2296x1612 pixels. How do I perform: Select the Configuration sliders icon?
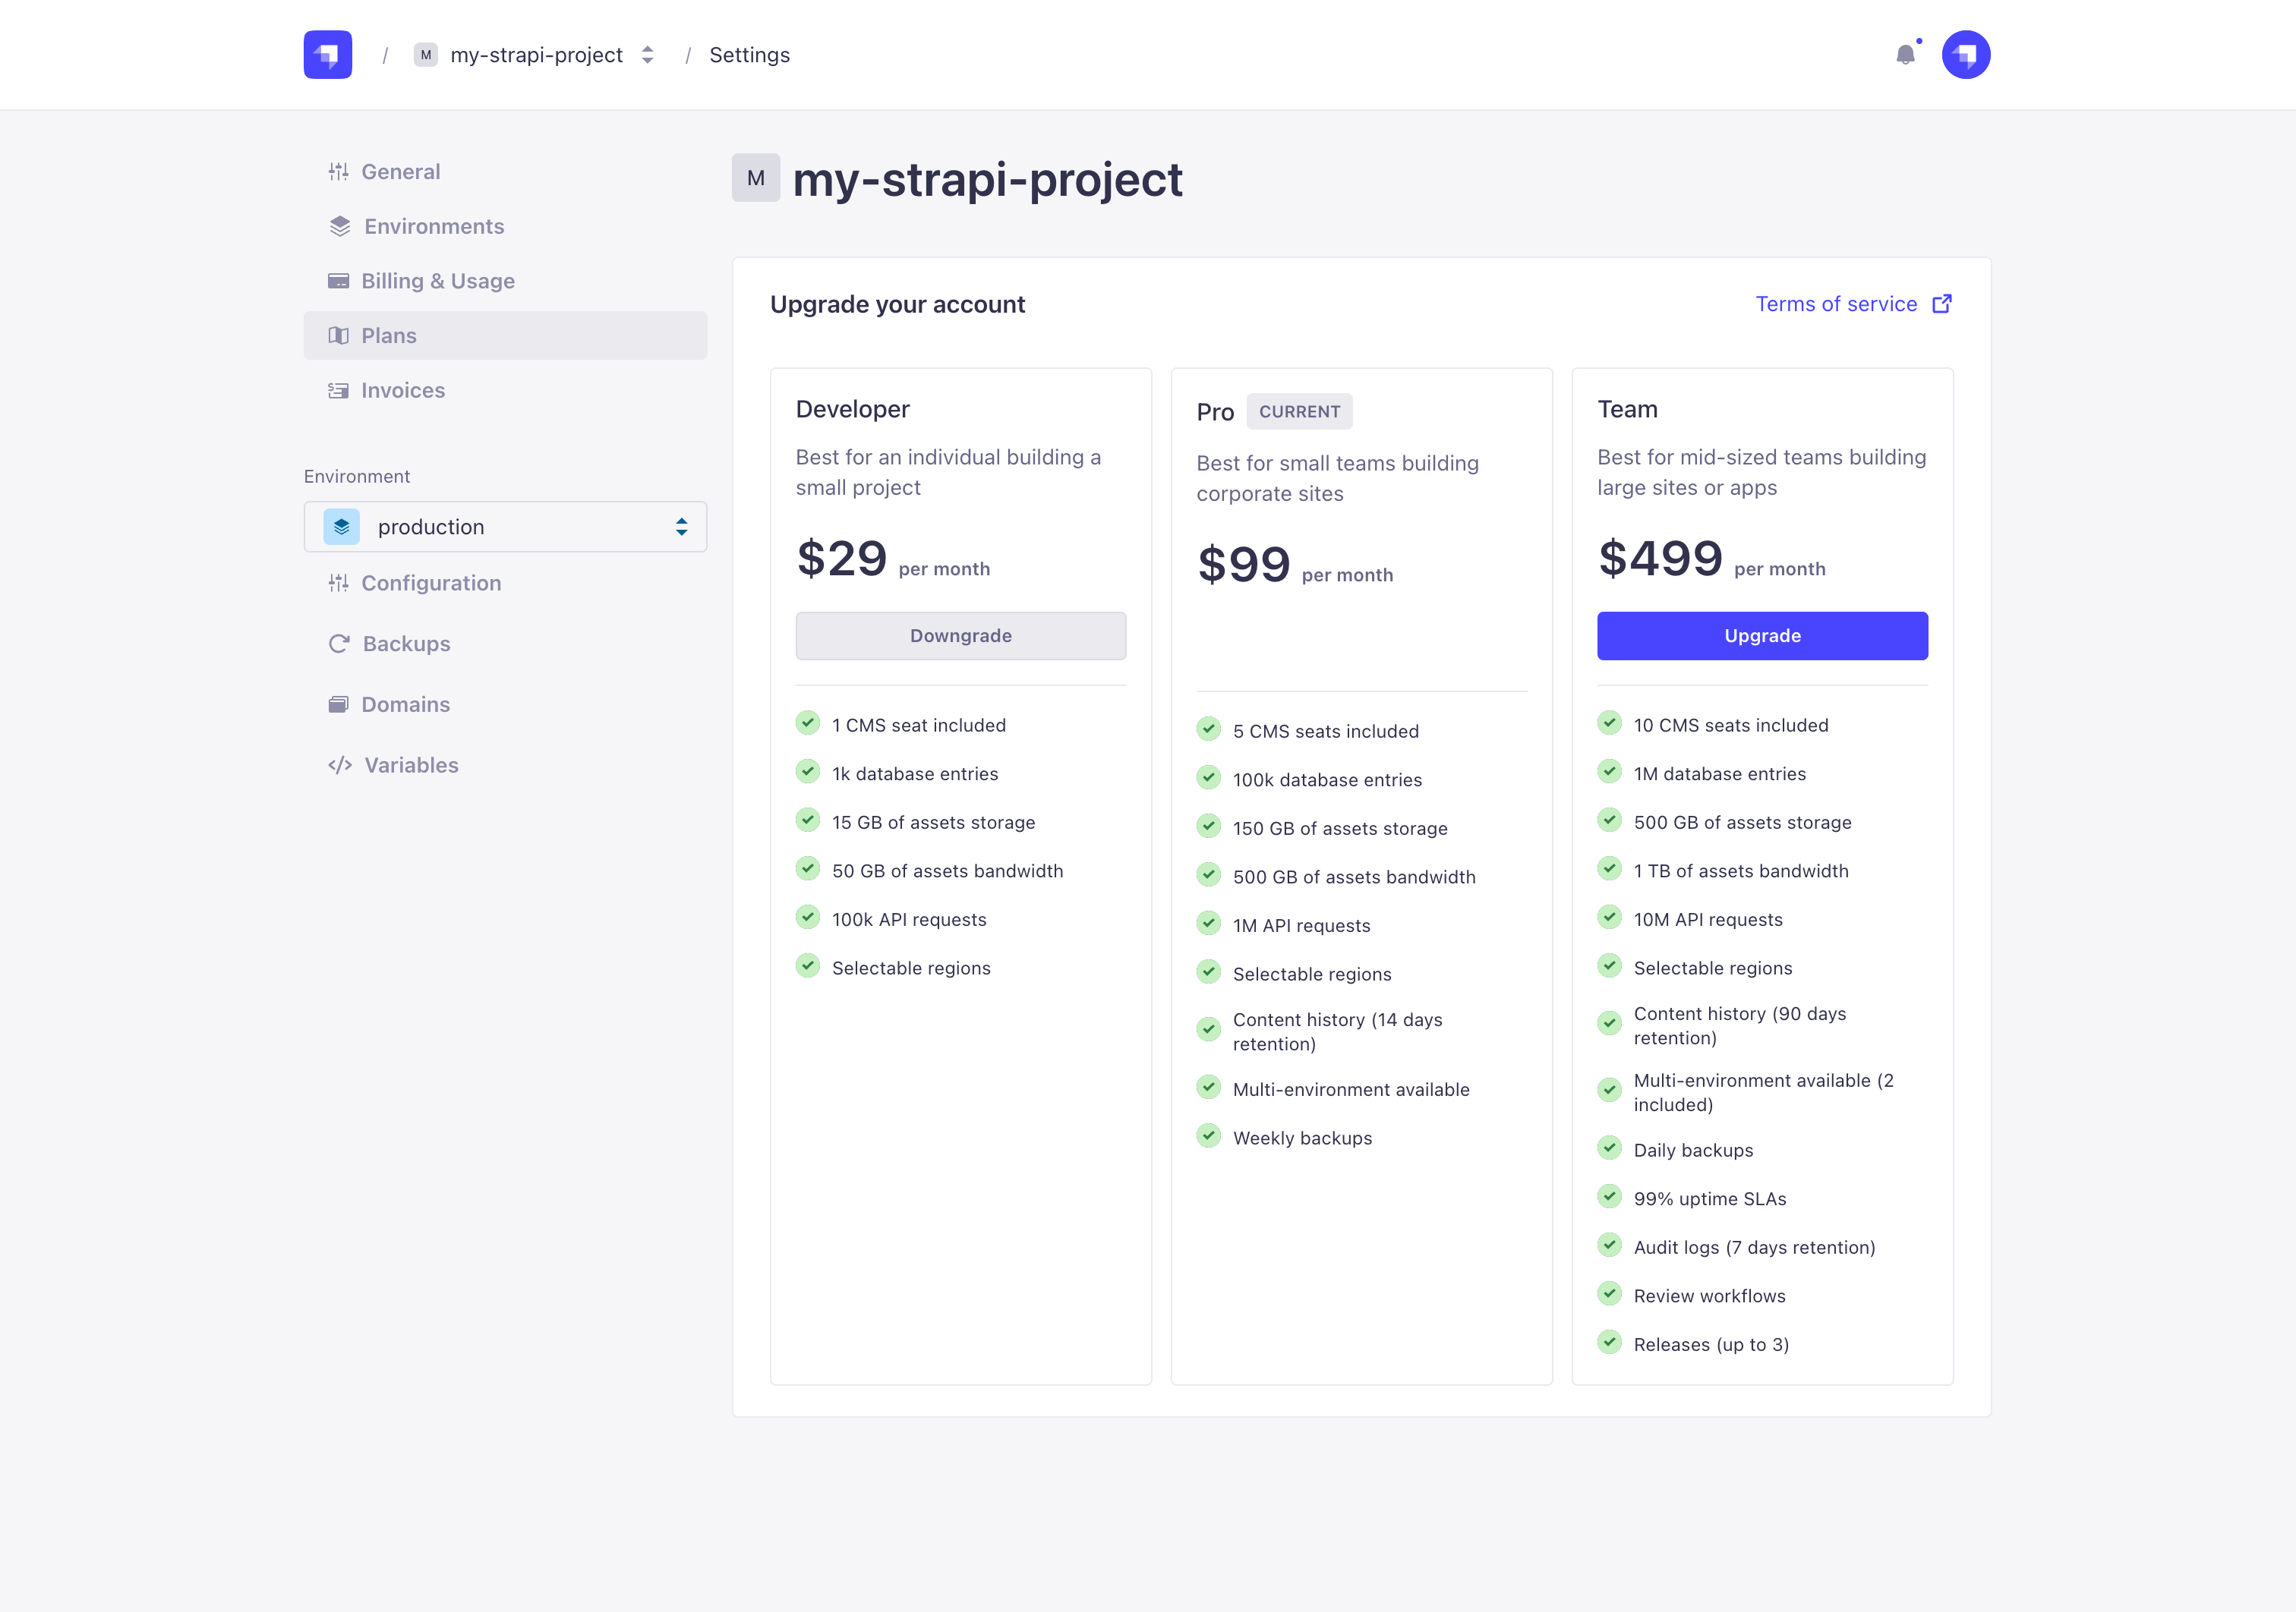point(339,583)
